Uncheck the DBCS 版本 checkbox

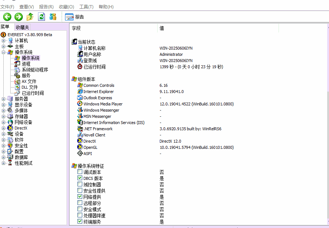point(79,178)
